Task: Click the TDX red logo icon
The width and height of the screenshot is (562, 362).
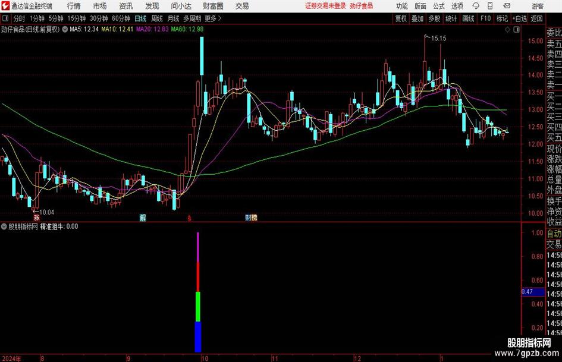Action: click(5, 6)
